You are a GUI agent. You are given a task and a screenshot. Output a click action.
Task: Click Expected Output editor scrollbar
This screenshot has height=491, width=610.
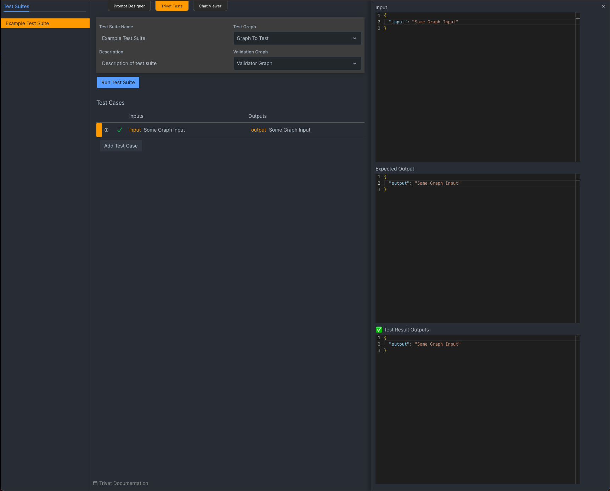578,248
